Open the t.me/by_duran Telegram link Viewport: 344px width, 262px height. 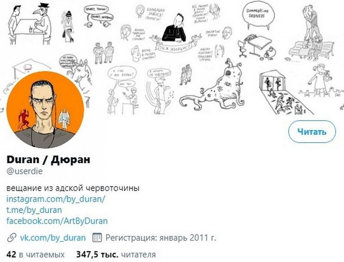(34, 210)
